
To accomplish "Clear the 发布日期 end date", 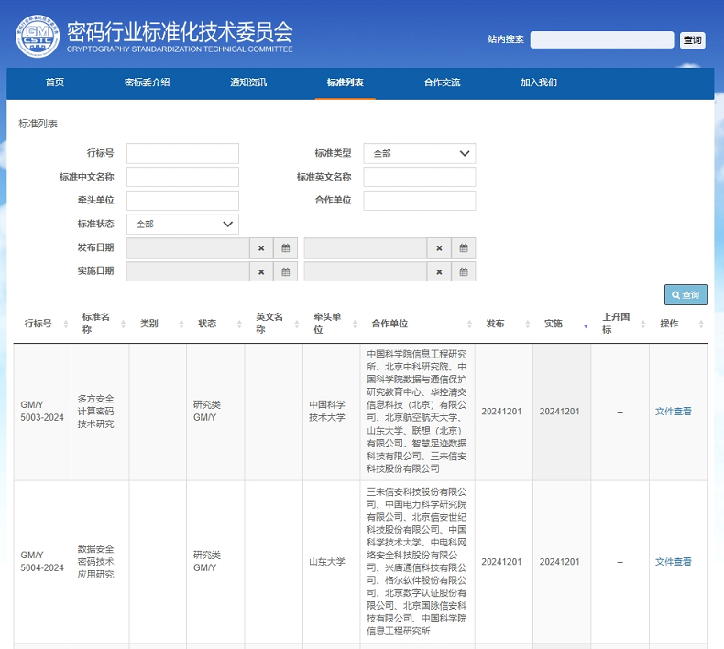I will click(439, 248).
